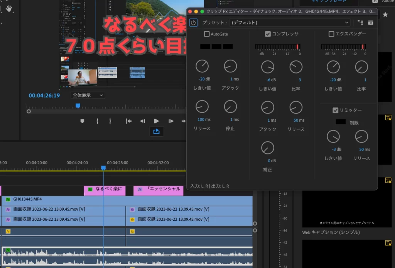Viewport: 395px width, 268px height.
Task: Click the delete preset icon
Action: (x=371, y=23)
